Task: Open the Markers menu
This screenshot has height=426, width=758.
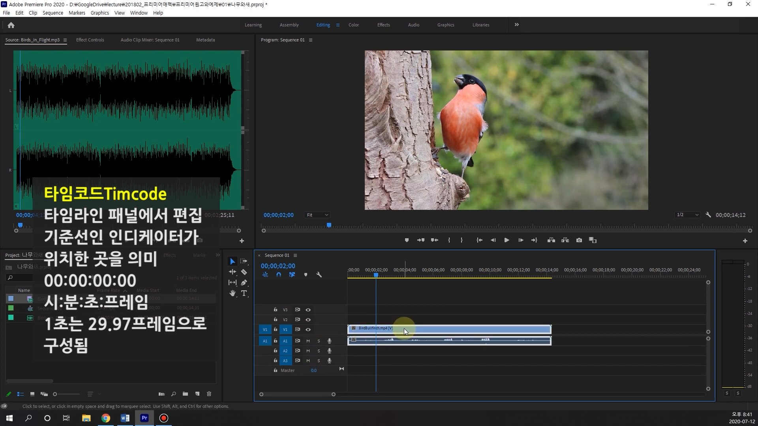Action: pos(77,13)
